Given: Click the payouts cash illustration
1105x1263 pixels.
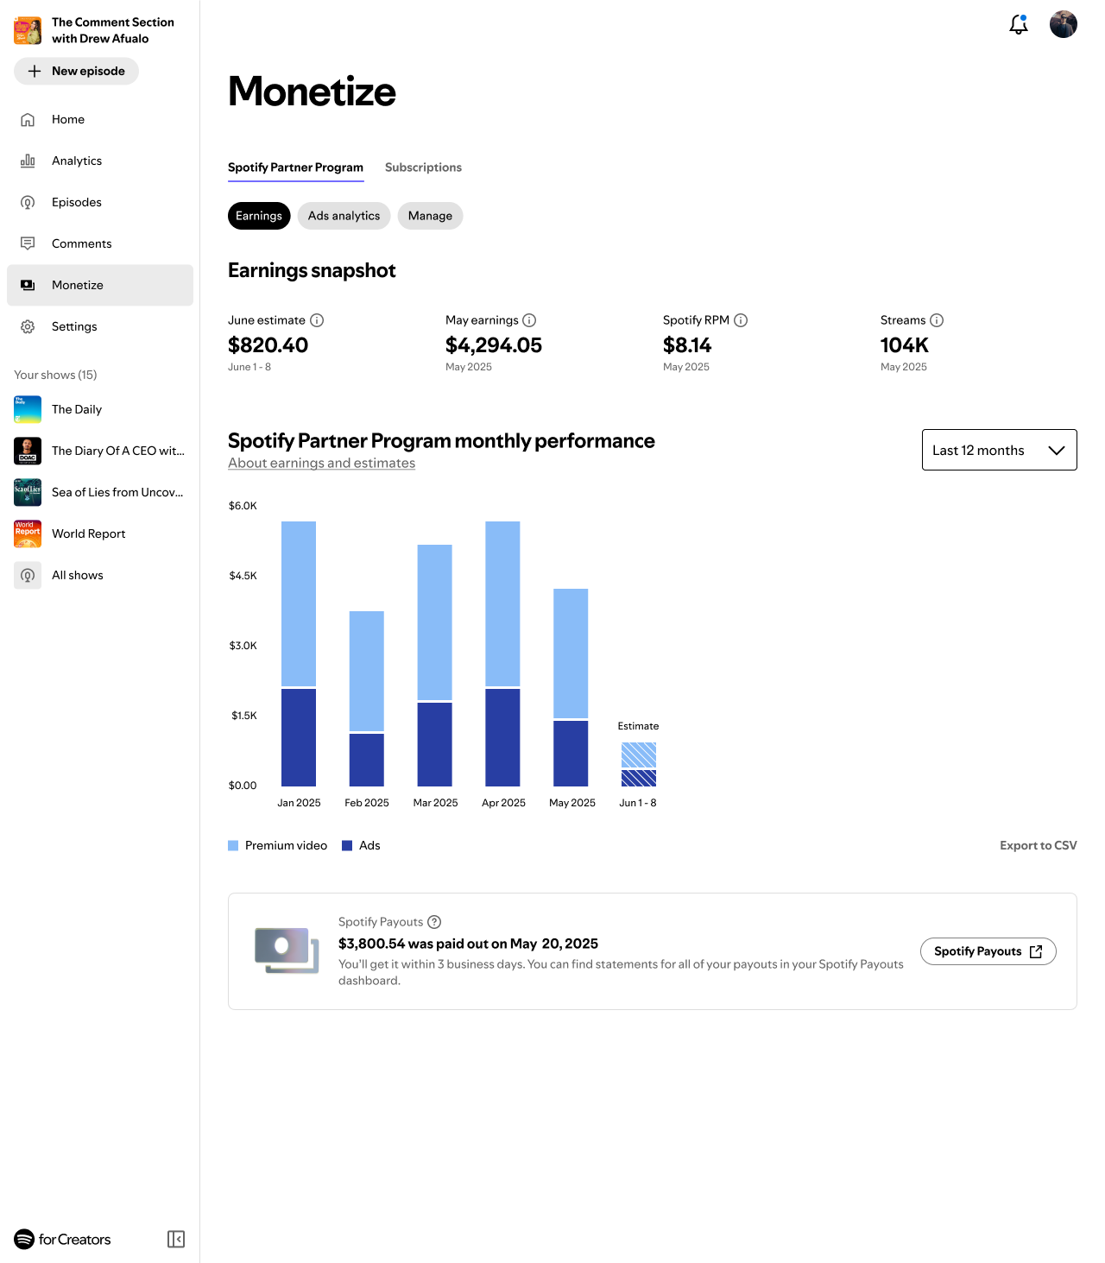Looking at the screenshot, I should tap(287, 950).
